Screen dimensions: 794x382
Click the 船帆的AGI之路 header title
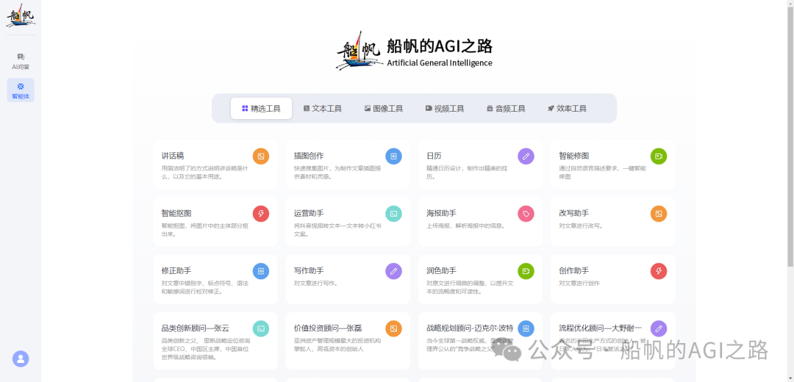click(440, 46)
